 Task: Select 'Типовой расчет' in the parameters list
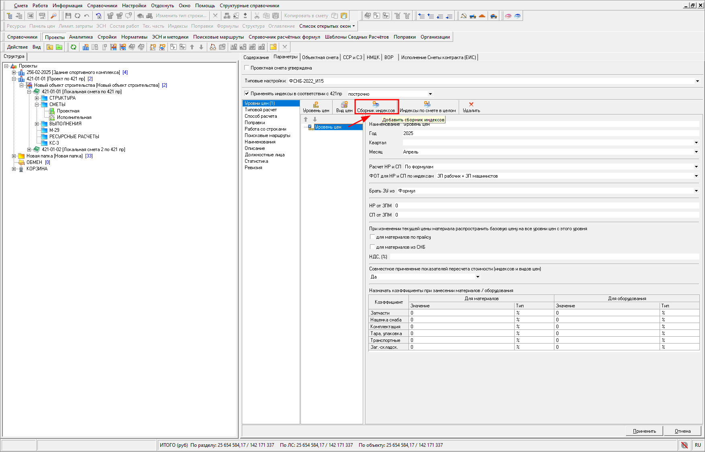[261, 110]
